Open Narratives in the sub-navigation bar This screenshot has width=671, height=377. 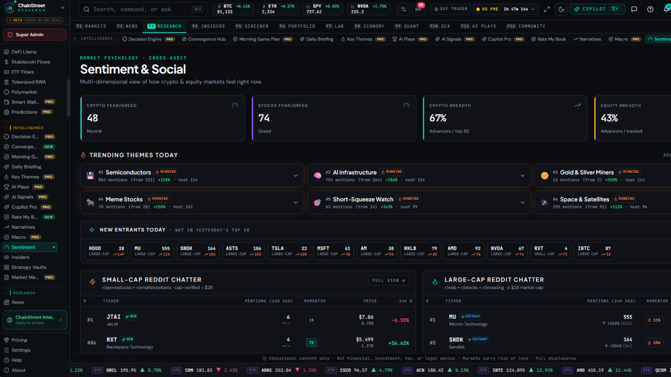coord(587,39)
